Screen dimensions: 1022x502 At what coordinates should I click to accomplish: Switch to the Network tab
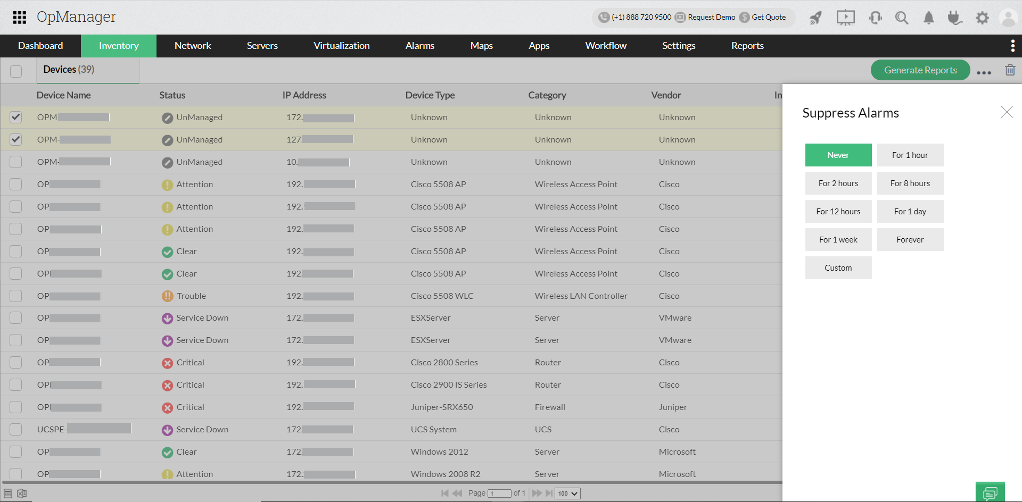point(193,46)
